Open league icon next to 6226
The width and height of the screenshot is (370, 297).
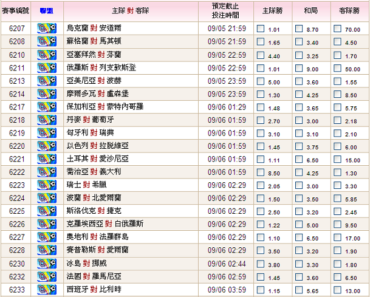click(x=47, y=224)
